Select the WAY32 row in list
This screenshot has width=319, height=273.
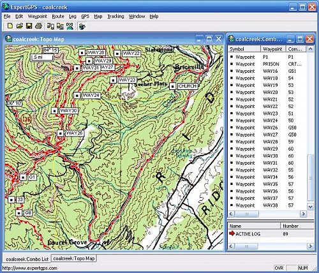coord(267,170)
